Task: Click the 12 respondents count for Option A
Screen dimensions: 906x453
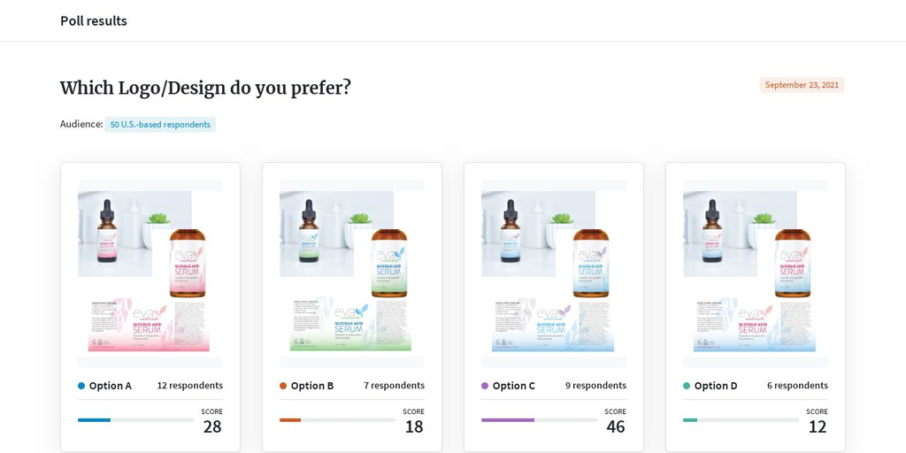Action: coord(190,386)
